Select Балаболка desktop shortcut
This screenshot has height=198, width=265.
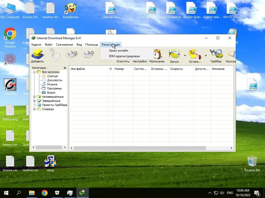[x=70, y=11]
